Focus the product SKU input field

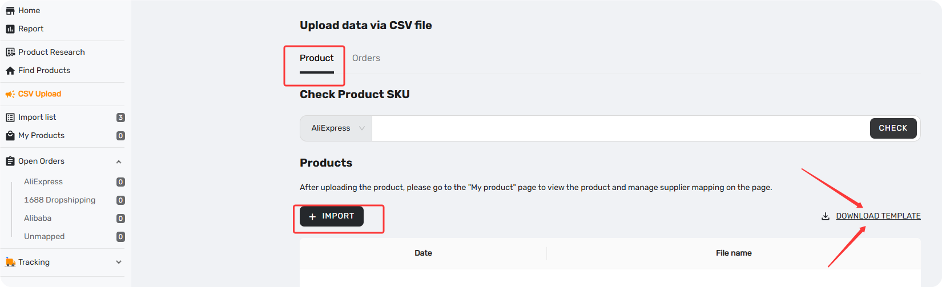pyautogui.click(x=621, y=128)
